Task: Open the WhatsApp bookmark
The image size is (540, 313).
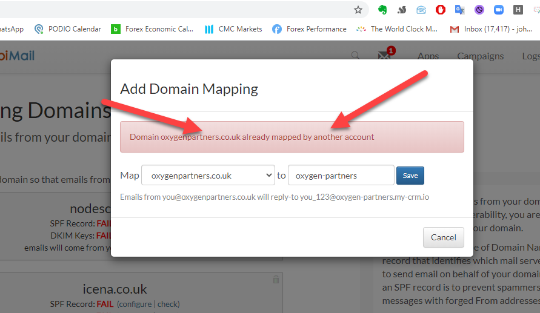Action: 12,29
